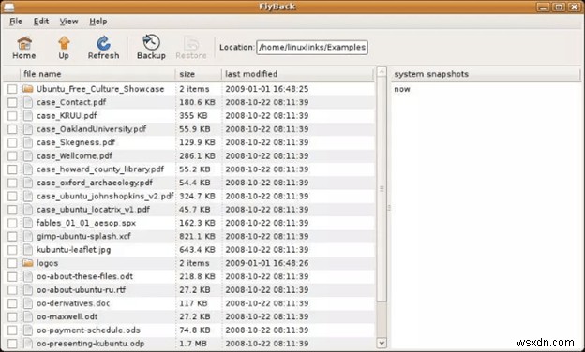
Task: Navigate Up one directory
Action: coord(64,48)
